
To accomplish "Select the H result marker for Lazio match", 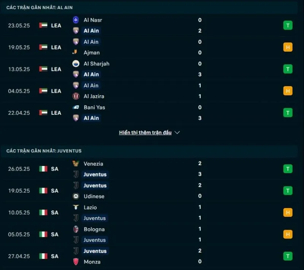I will click(x=288, y=213).
